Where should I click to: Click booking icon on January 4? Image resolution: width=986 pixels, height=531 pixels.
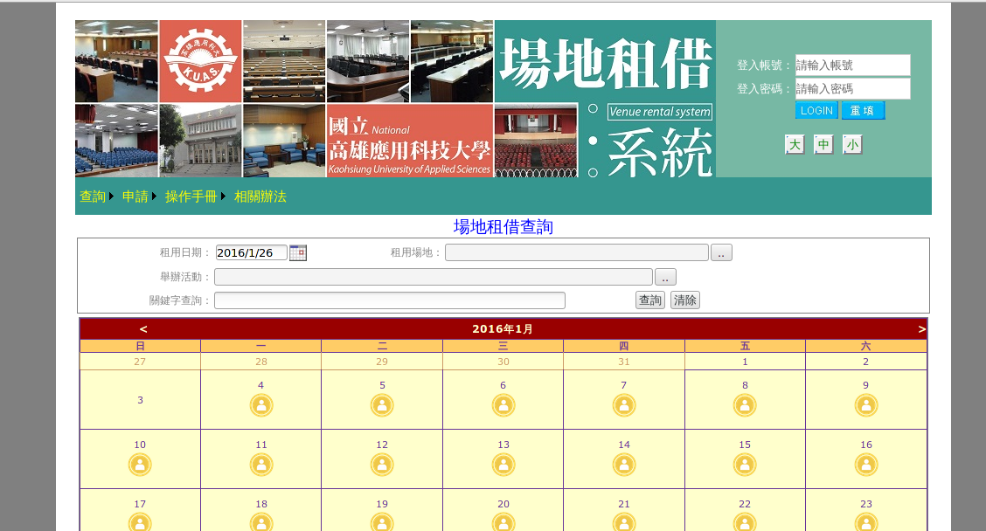coord(261,405)
